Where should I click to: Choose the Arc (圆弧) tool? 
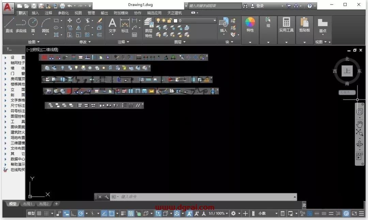point(46,25)
